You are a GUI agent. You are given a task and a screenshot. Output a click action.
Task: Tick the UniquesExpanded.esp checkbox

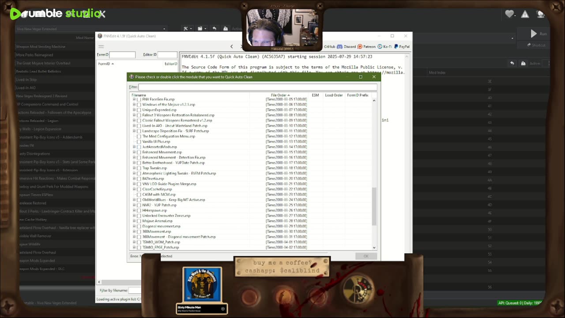tap(139, 110)
